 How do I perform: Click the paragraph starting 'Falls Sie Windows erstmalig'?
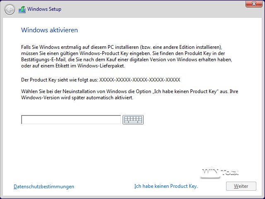[127, 56]
